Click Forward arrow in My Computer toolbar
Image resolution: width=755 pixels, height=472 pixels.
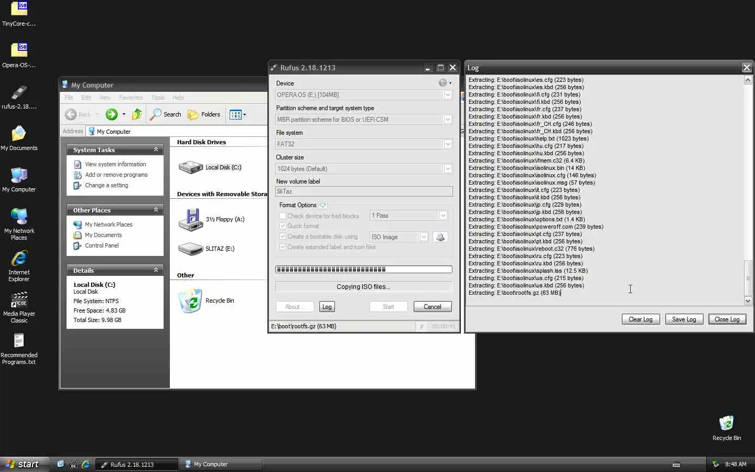[111, 114]
